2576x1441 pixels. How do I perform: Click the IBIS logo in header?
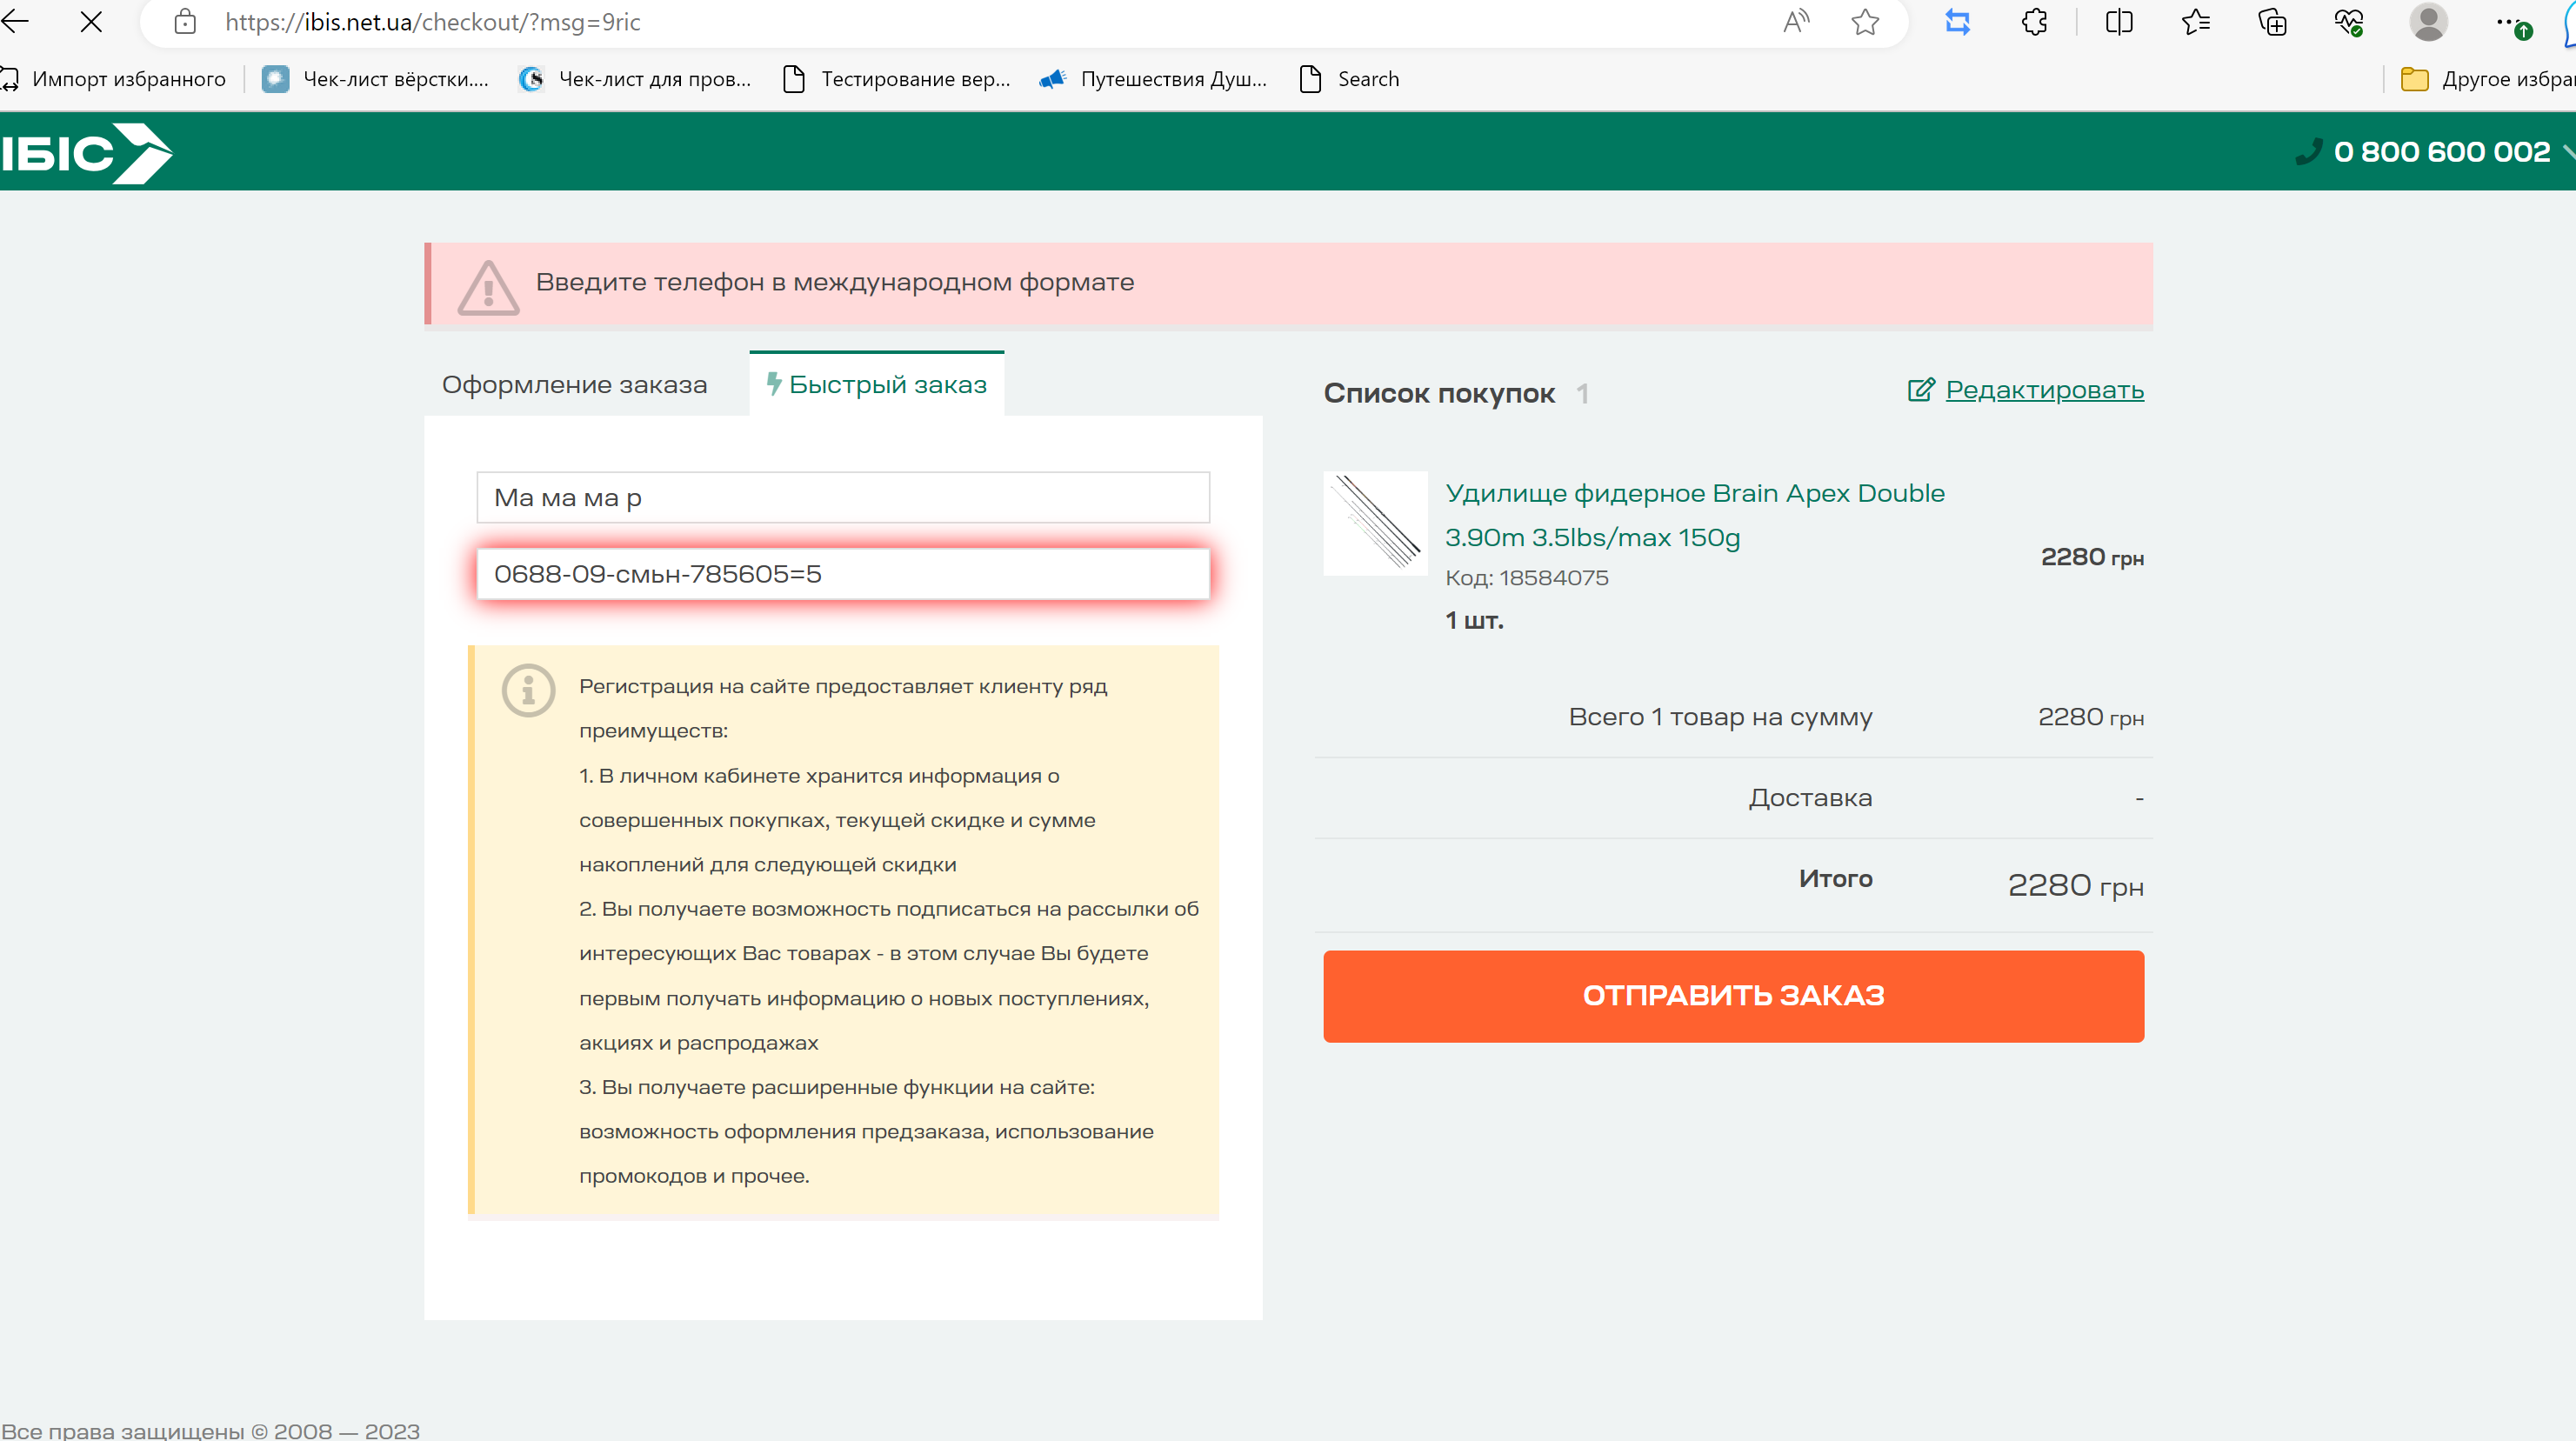86,153
